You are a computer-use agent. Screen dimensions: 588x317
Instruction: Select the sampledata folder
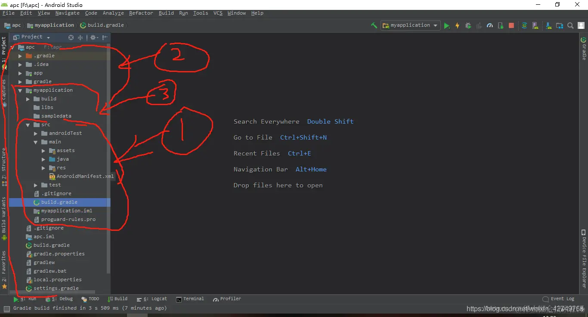(52, 116)
